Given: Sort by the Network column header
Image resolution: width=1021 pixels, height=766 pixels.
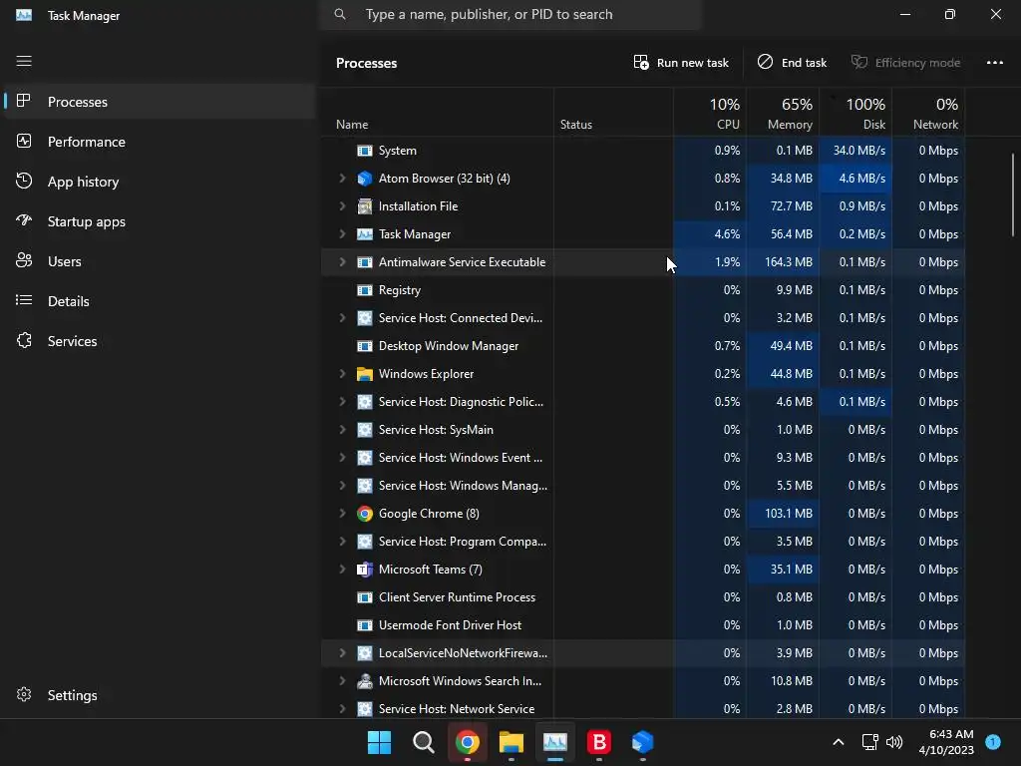Looking at the screenshot, I should (929, 114).
